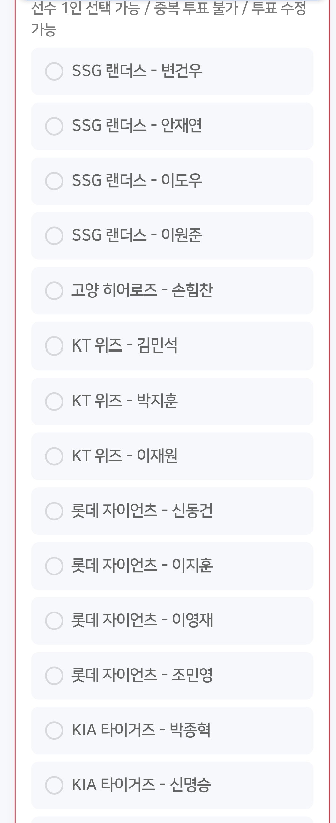This screenshot has height=823, width=336.
Task: Choose SSG 랜더스 - 안재연 option
Action: 54,126
